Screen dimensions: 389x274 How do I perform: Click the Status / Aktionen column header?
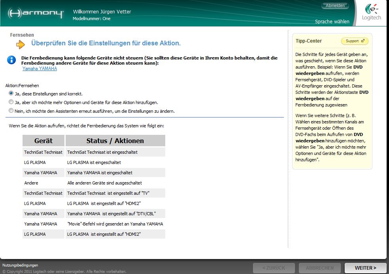(x=115, y=141)
